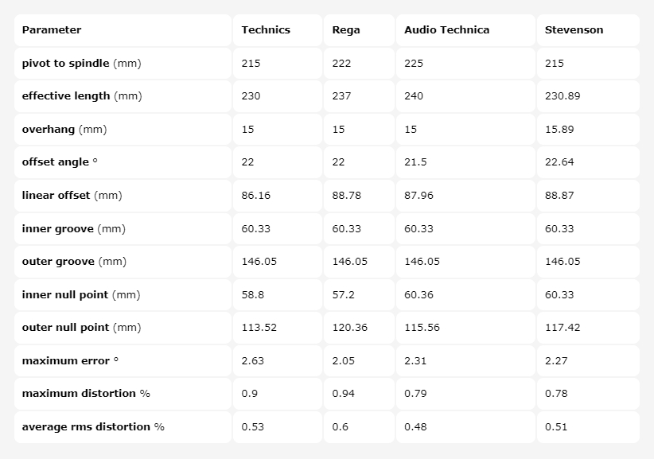Click the Technics linear offset value 86.16
Image resolution: width=654 pixels, height=459 pixels.
click(255, 196)
